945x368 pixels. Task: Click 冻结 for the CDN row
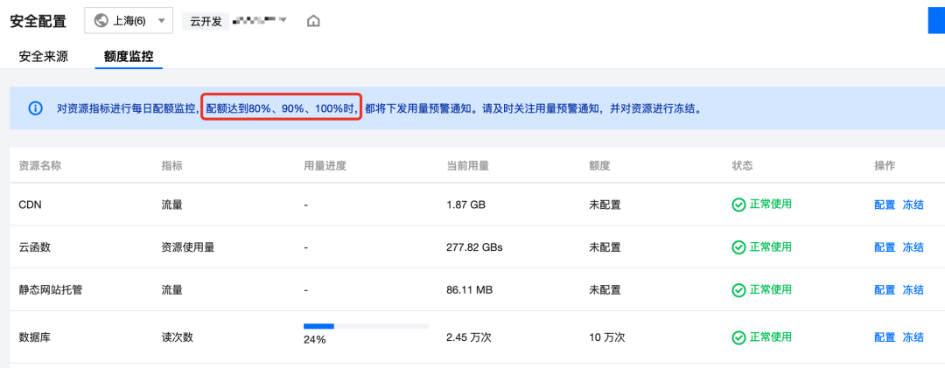913,205
